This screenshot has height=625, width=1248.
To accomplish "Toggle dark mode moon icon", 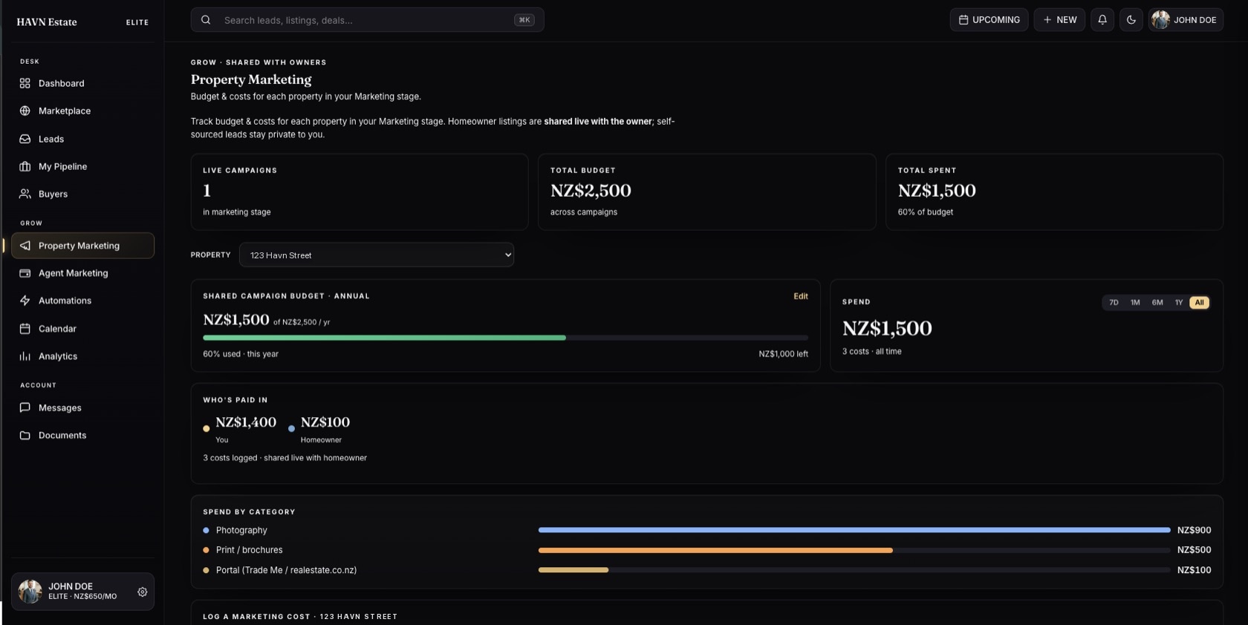I will 1131,20.
